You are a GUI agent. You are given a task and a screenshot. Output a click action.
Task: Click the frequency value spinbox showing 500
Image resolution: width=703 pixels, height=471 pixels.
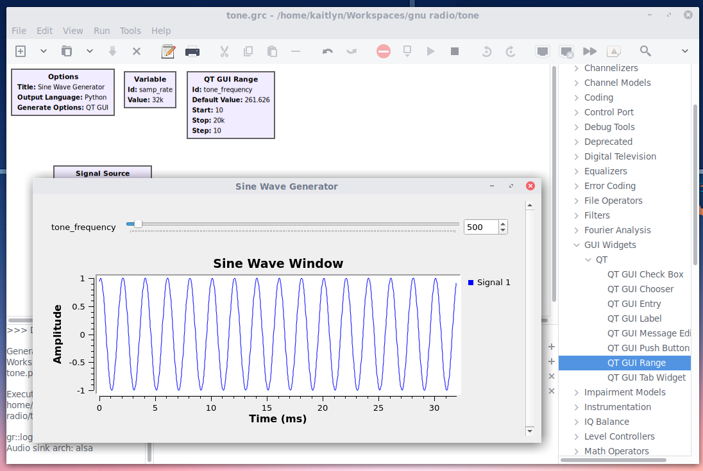point(480,226)
